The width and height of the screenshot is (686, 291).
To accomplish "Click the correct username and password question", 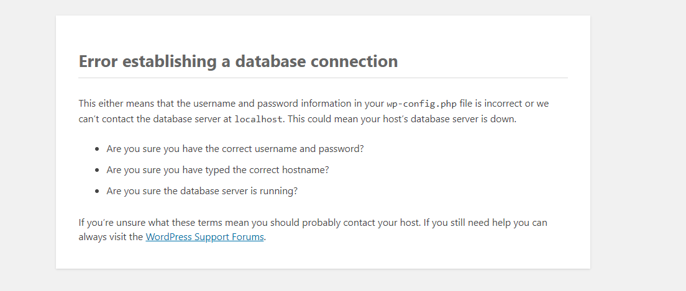I will pos(235,148).
